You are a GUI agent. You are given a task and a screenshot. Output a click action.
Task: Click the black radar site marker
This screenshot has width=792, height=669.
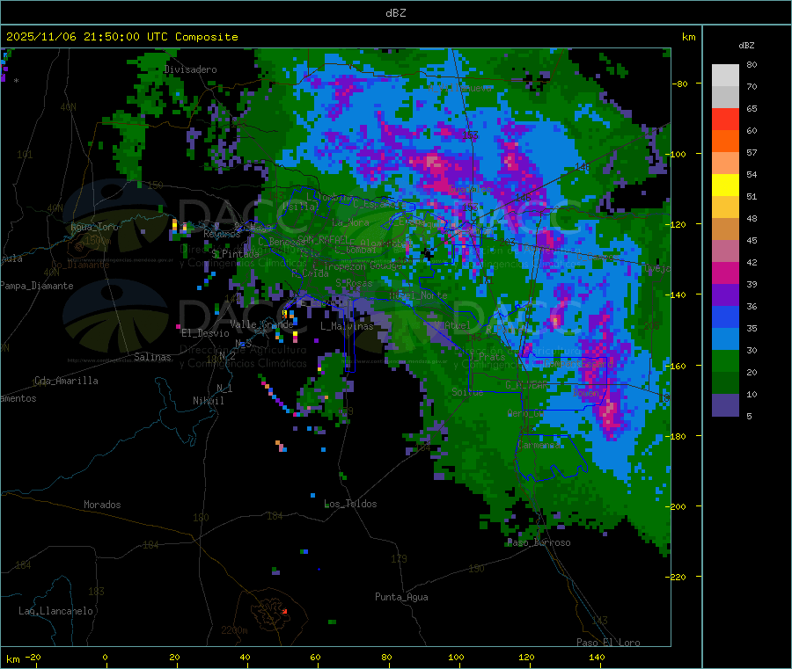[428, 254]
